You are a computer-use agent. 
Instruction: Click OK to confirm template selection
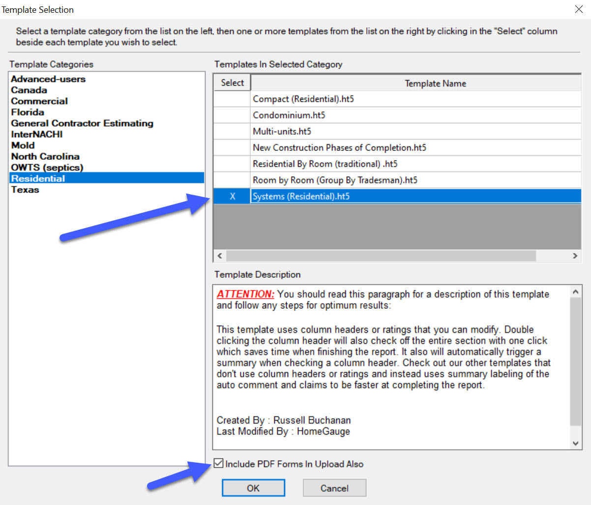tap(253, 488)
